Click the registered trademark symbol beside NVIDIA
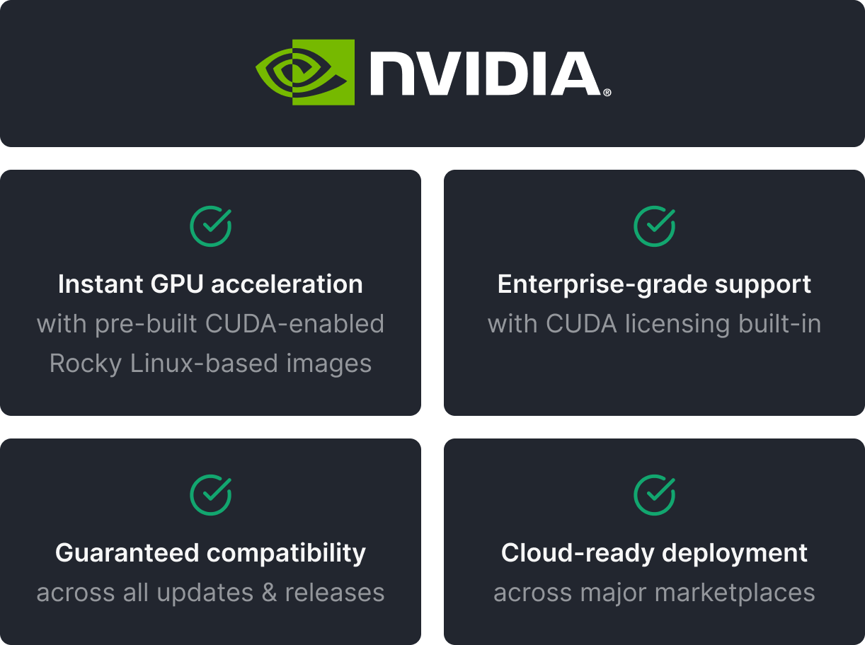 607,93
